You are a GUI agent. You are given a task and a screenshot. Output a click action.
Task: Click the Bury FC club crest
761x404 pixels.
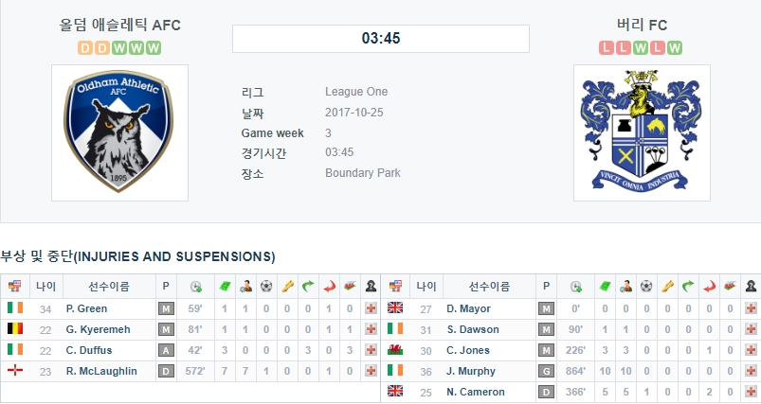(642, 132)
